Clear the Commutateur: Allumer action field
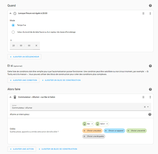 pyautogui.click(x=145, y=107)
